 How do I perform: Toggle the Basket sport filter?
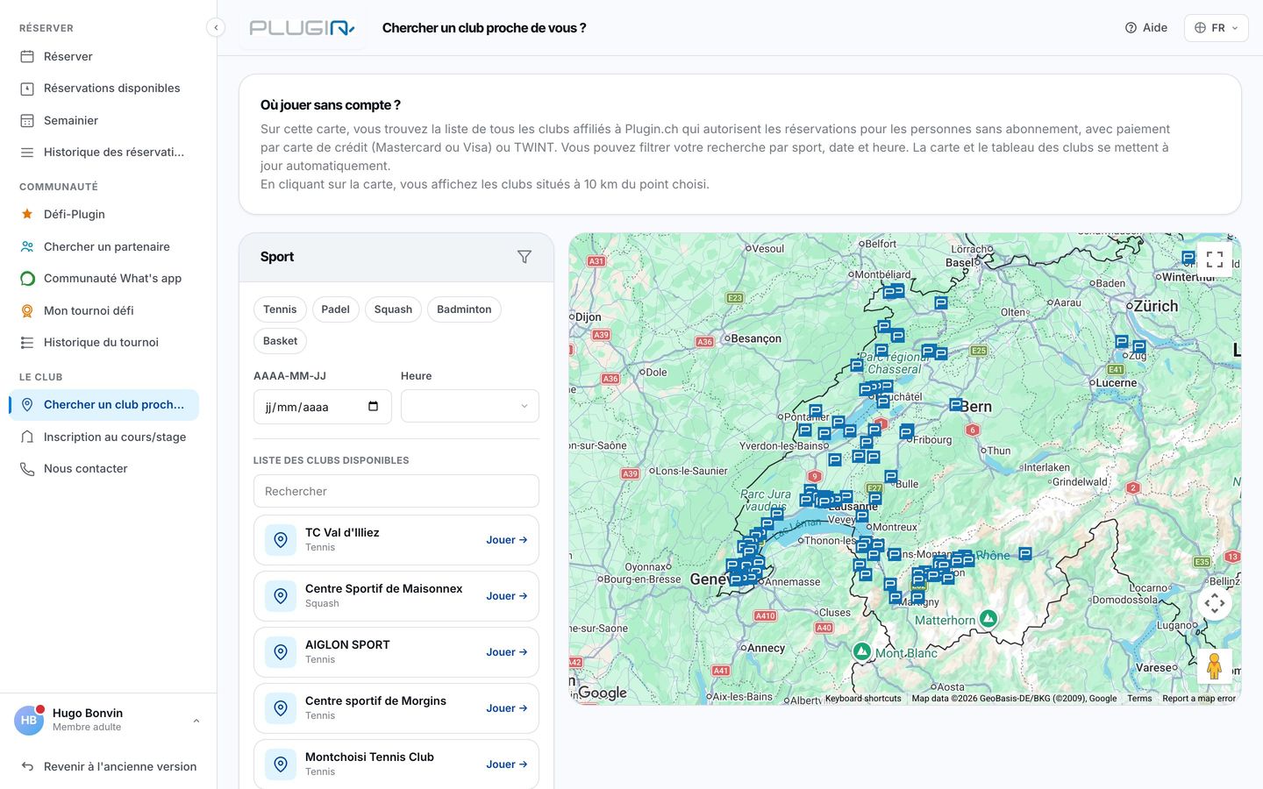280,341
